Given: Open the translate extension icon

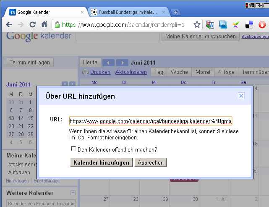Looking at the screenshot, I should coord(210,25).
